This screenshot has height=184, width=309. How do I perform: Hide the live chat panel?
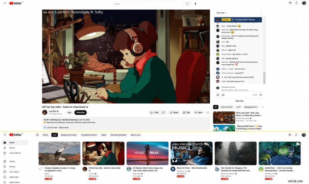239,101
